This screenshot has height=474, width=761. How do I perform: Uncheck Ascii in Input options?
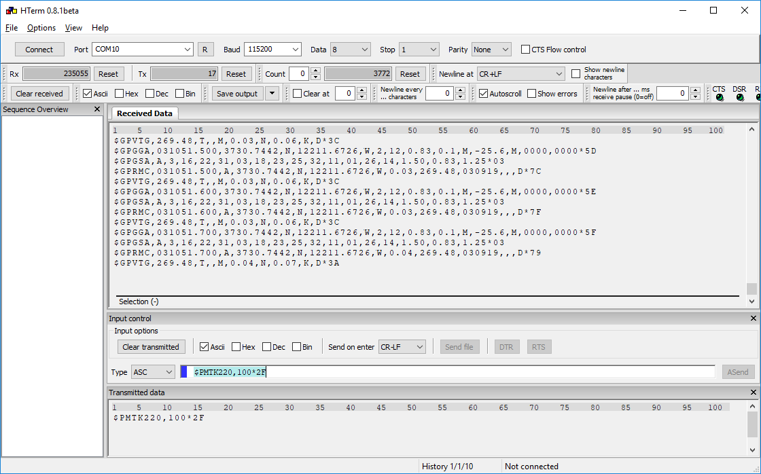point(205,347)
